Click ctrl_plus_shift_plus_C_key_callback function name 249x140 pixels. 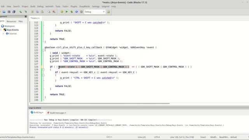[79, 47]
